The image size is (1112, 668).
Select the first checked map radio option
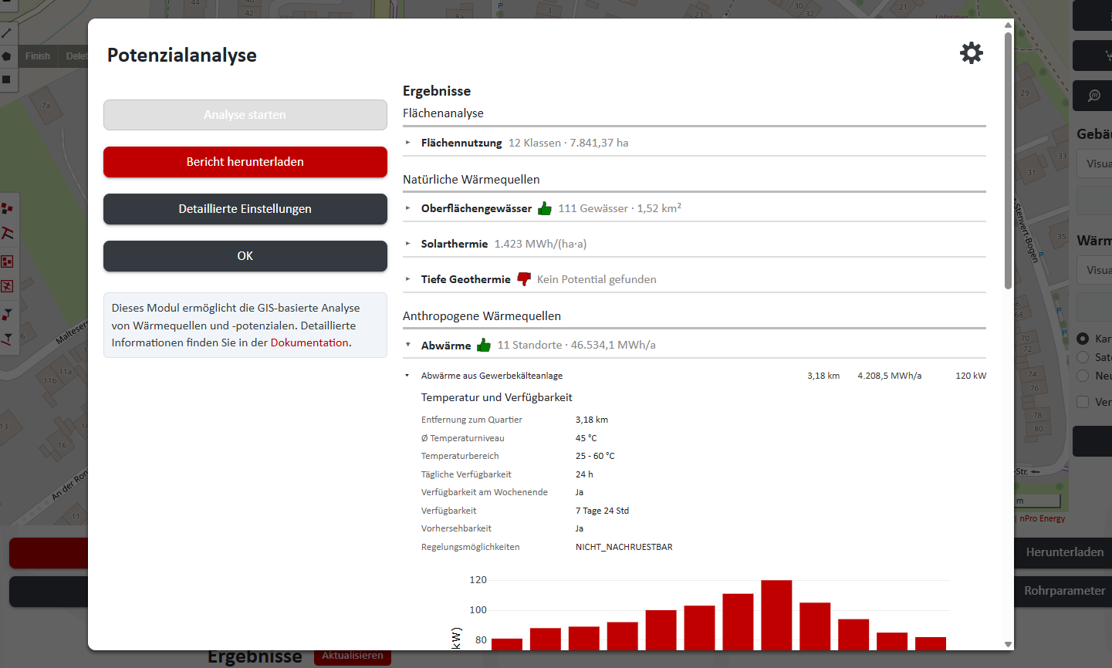click(1083, 339)
